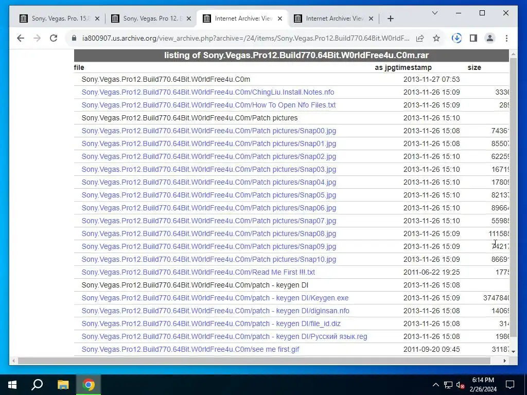Click timestamp 2011-06-22 19:25
The height and width of the screenshot is (395, 527).
tap(432, 272)
